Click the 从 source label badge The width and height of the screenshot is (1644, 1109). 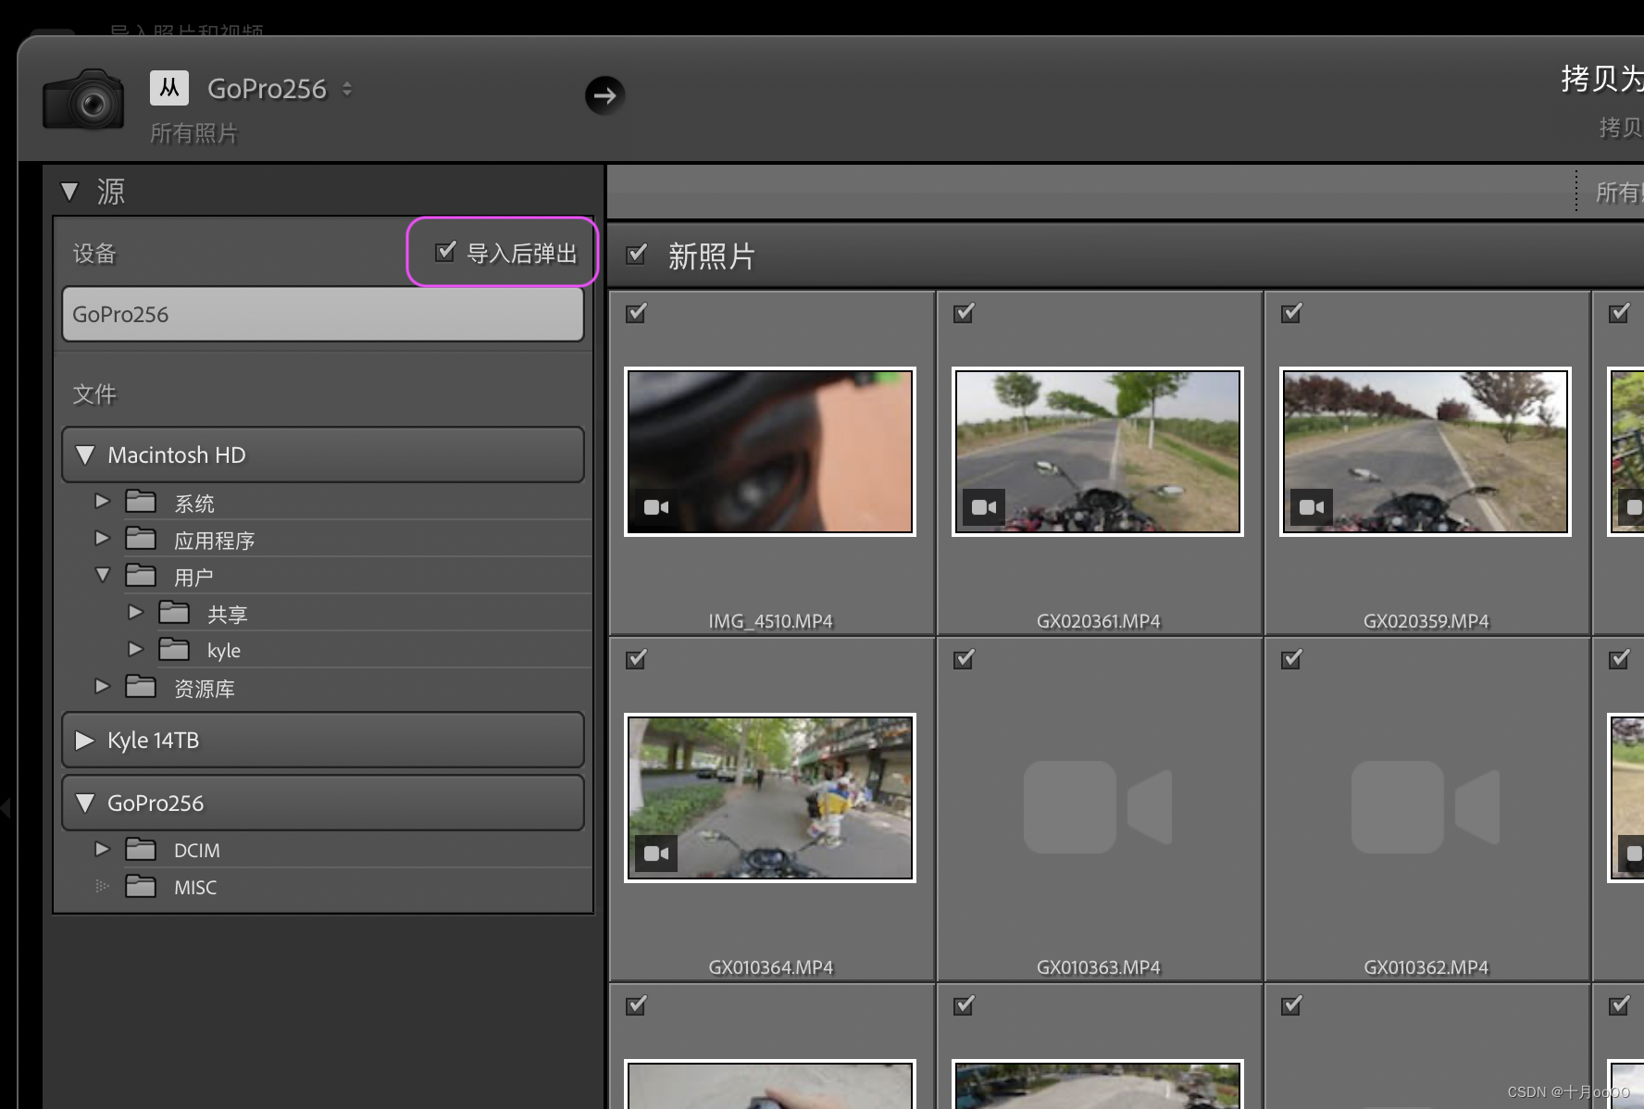click(169, 88)
